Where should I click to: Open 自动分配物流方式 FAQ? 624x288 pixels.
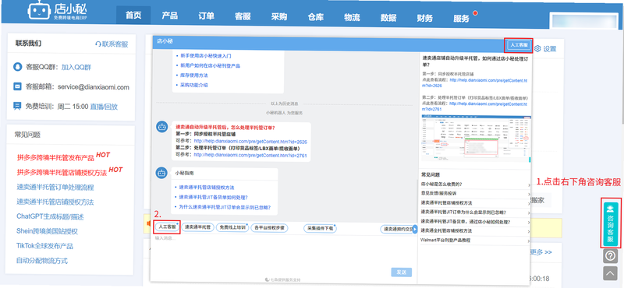coord(42,261)
